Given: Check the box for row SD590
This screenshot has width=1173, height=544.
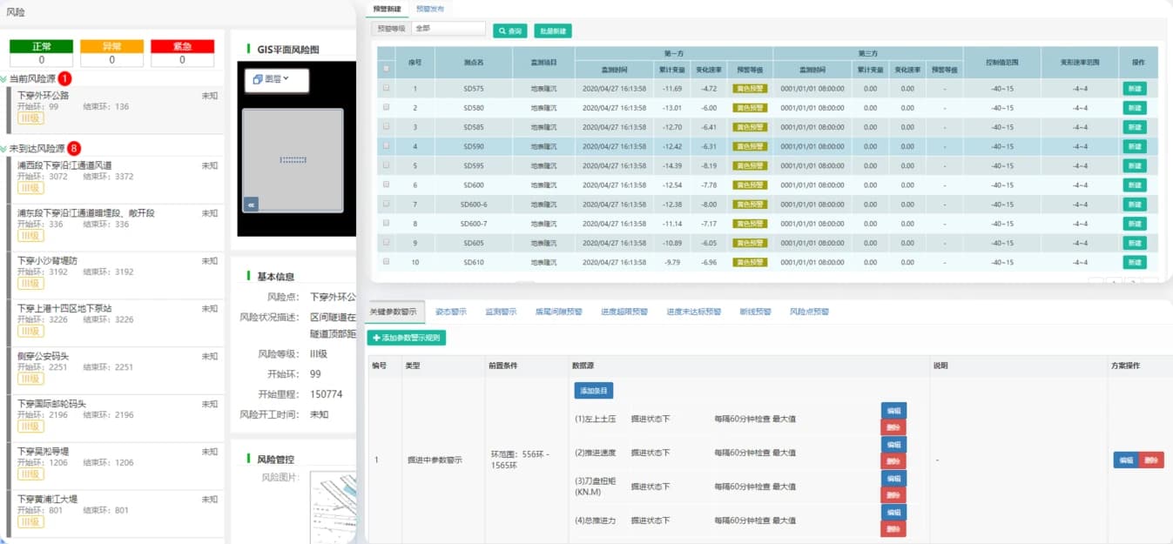Looking at the screenshot, I should pyautogui.click(x=386, y=146).
